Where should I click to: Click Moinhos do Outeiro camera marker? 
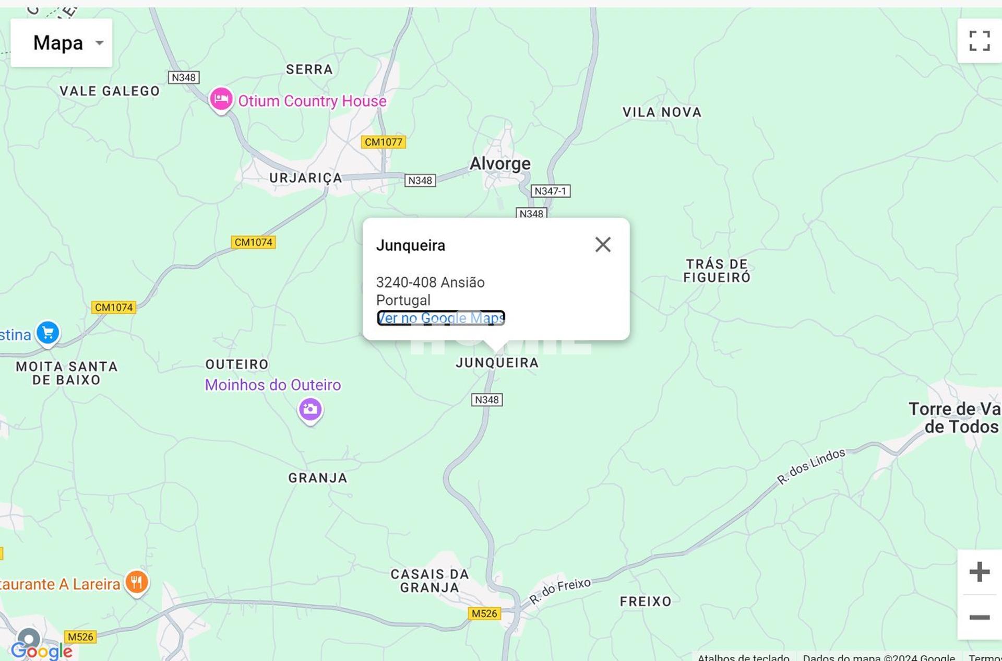click(x=310, y=409)
